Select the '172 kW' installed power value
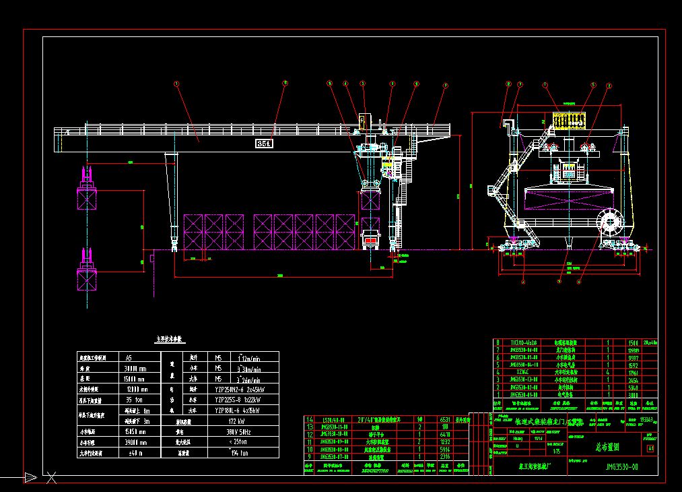 [x=236, y=421]
